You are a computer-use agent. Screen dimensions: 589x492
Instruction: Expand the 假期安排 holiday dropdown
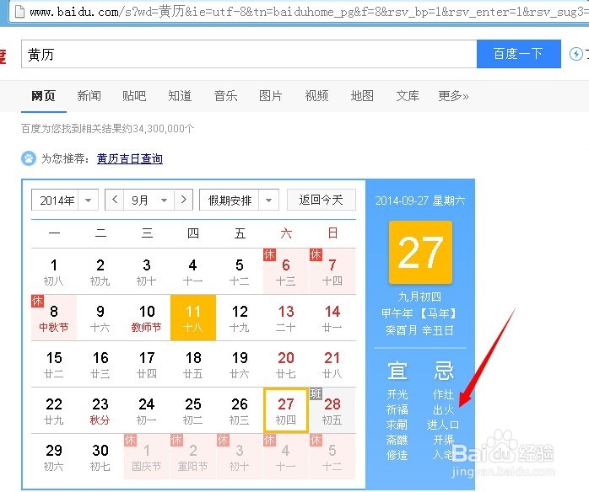(239, 200)
